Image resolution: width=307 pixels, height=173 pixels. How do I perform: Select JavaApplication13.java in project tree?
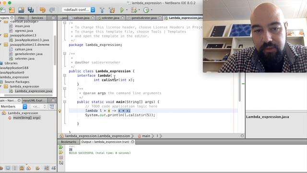32,40
